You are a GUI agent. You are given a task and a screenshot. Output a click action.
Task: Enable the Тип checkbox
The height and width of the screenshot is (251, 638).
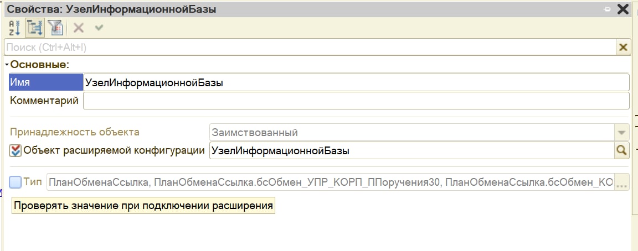16,181
